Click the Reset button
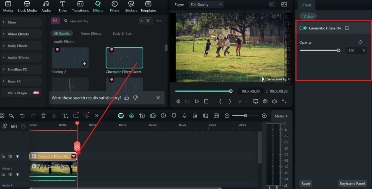Screen dimensions: 372x189 (305, 183)
